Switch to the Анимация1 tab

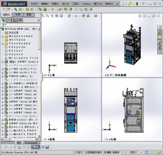tap(32, 143)
